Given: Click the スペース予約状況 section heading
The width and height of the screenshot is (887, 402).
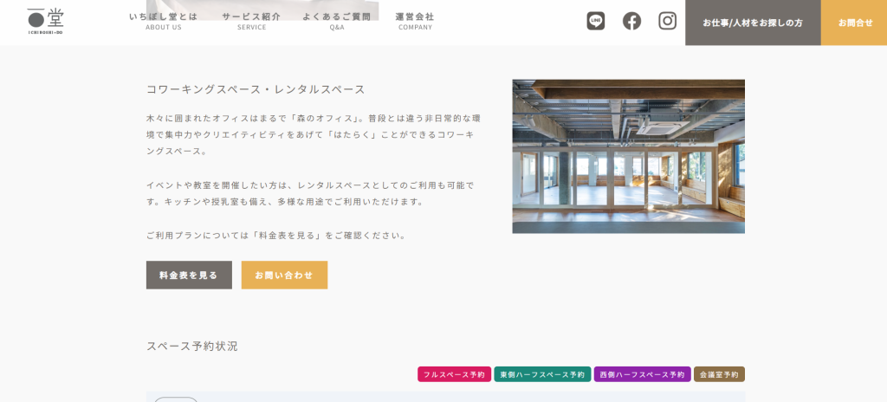Looking at the screenshot, I should pyautogui.click(x=191, y=346).
